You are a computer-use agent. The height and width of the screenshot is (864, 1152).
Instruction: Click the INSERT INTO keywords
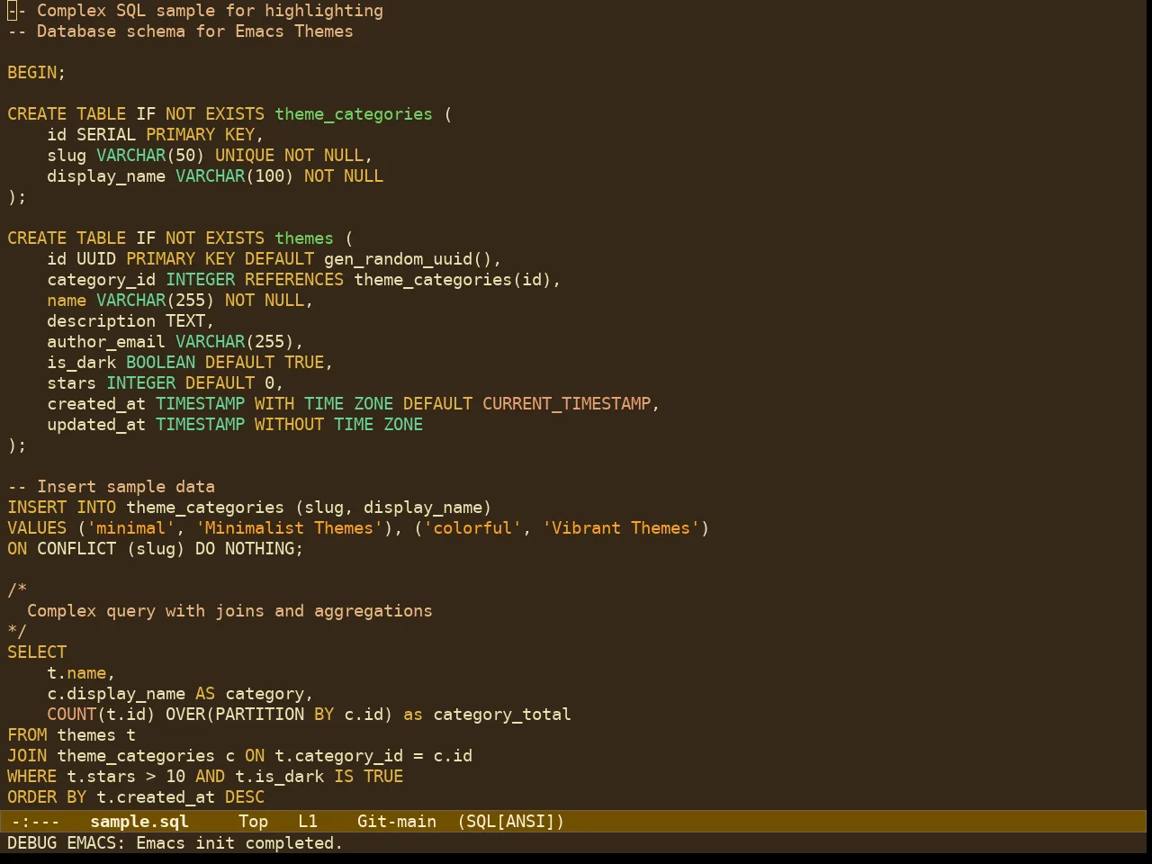pyautogui.click(x=61, y=508)
